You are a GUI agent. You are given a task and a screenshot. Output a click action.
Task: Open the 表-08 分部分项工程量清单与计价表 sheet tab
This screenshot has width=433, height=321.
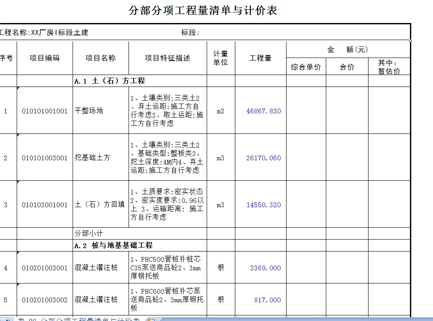(x=79, y=319)
